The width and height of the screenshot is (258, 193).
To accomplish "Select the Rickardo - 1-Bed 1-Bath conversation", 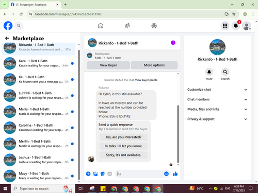I will coord(39,49).
